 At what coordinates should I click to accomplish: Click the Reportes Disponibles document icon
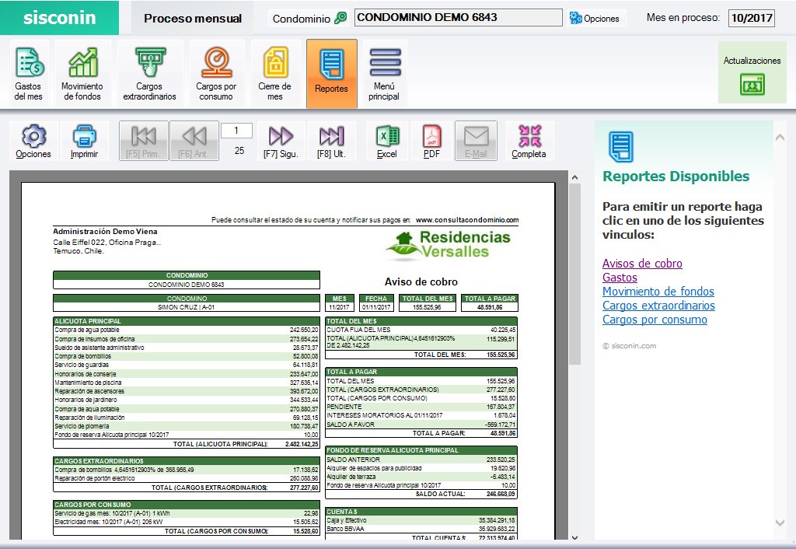pos(621,146)
